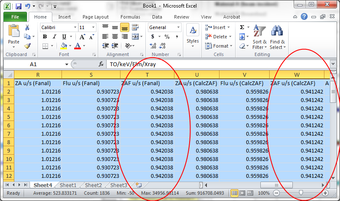
Task: Toggle Underline formatting
Action: (64, 37)
